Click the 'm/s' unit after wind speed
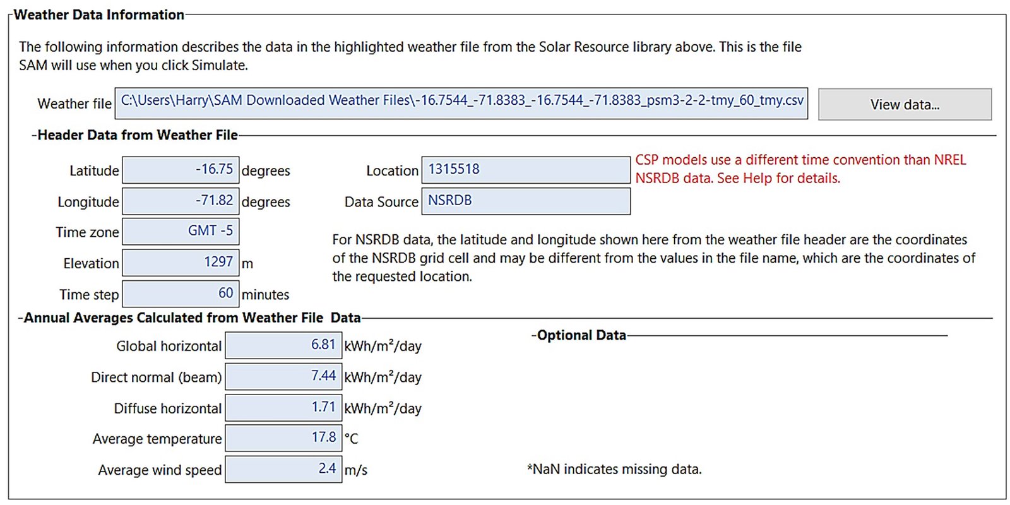1010x505 pixels. click(x=356, y=470)
